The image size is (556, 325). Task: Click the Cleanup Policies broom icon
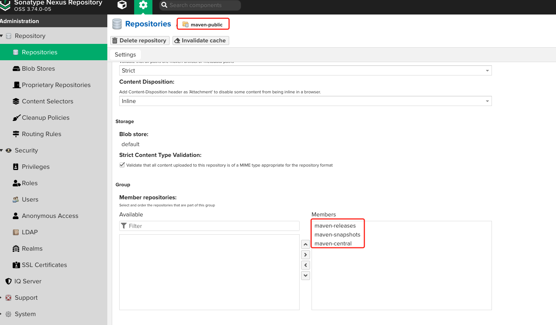pyautogui.click(x=16, y=118)
